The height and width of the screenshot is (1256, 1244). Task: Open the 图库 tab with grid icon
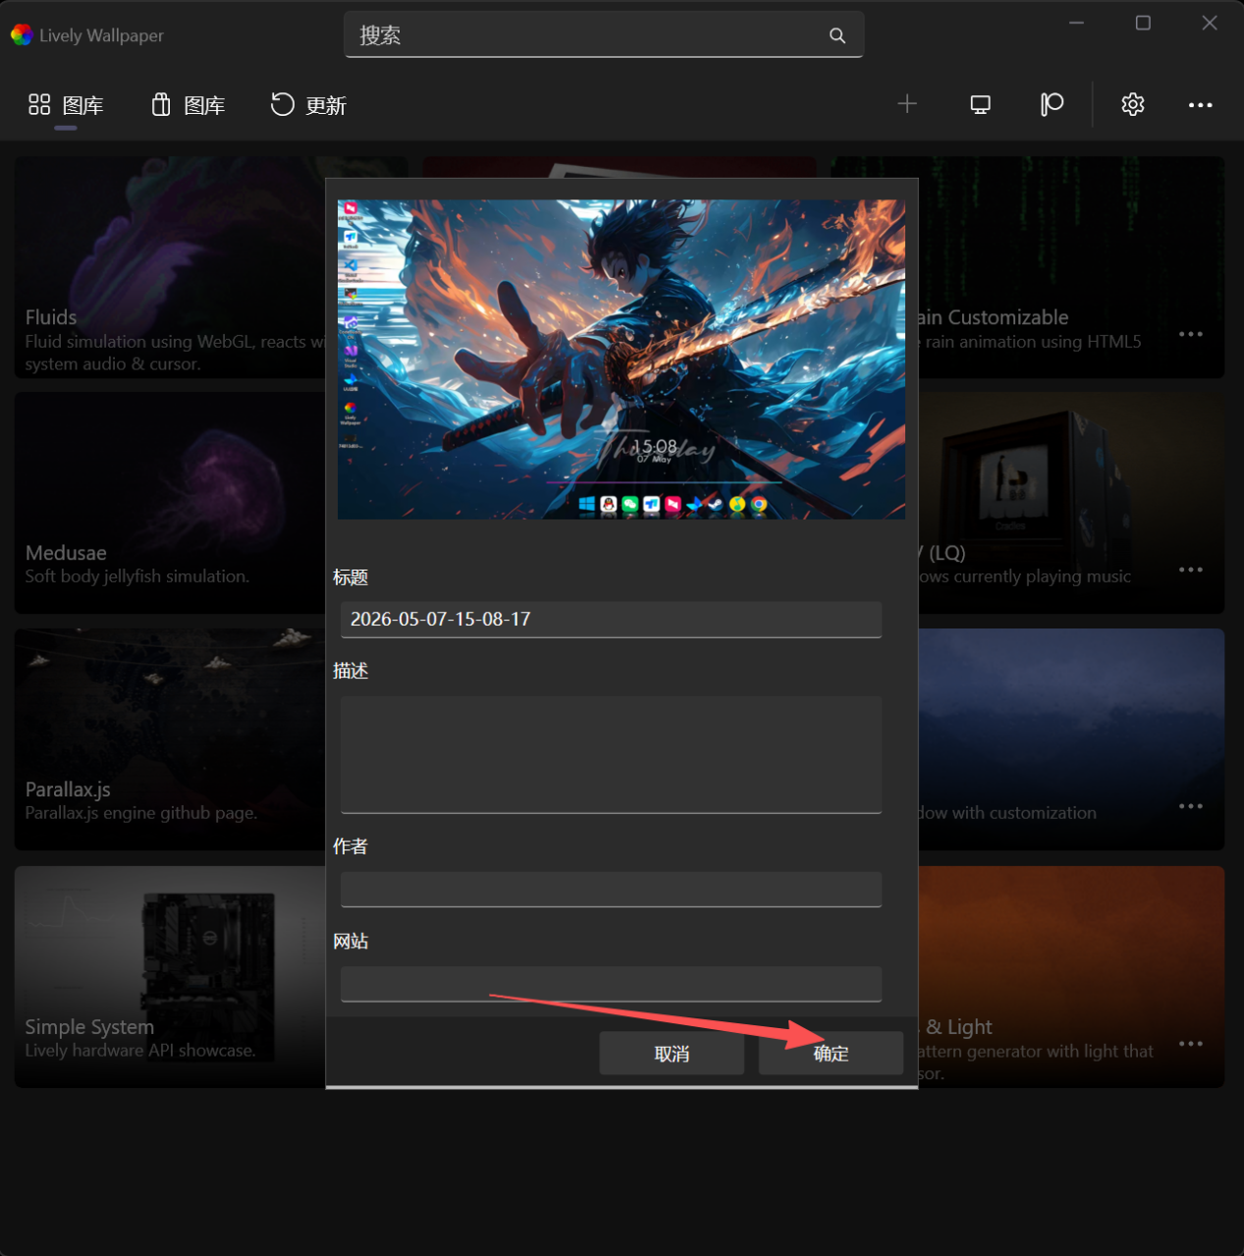(x=66, y=105)
